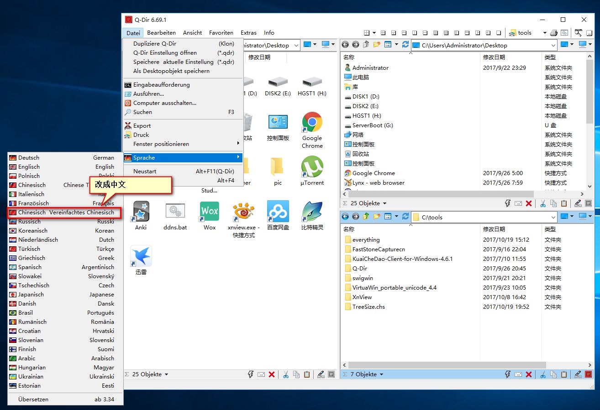Click red delete X in C:\tools pane
600x410 pixels.
(529, 374)
